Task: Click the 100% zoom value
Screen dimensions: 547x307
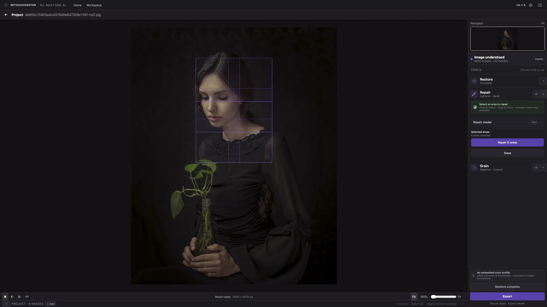Action: tap(424, 297)
